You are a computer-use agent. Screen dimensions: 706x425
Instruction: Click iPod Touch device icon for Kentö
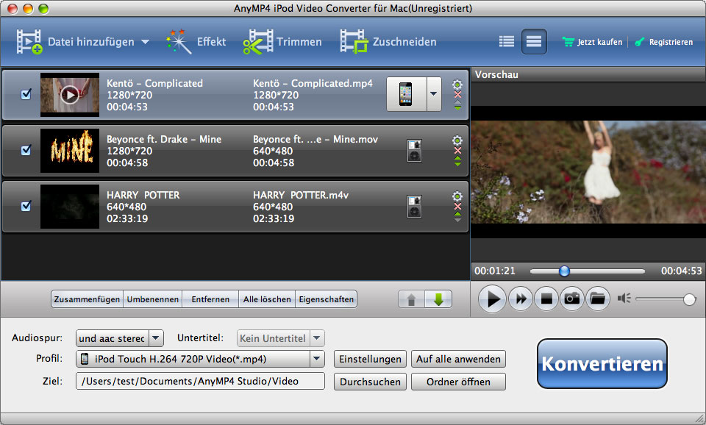pyautogui.click(x=406, y=94)
